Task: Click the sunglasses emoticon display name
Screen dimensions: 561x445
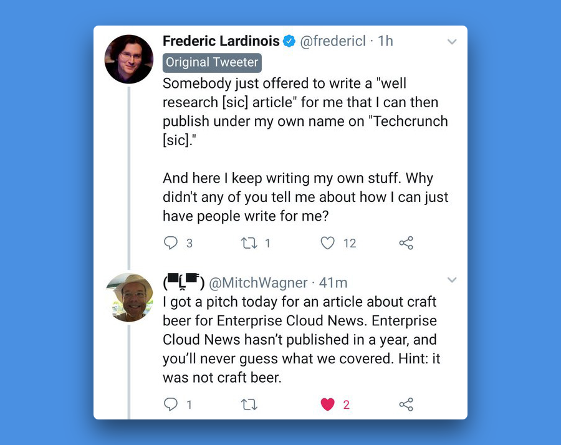Action: [184, 282]
